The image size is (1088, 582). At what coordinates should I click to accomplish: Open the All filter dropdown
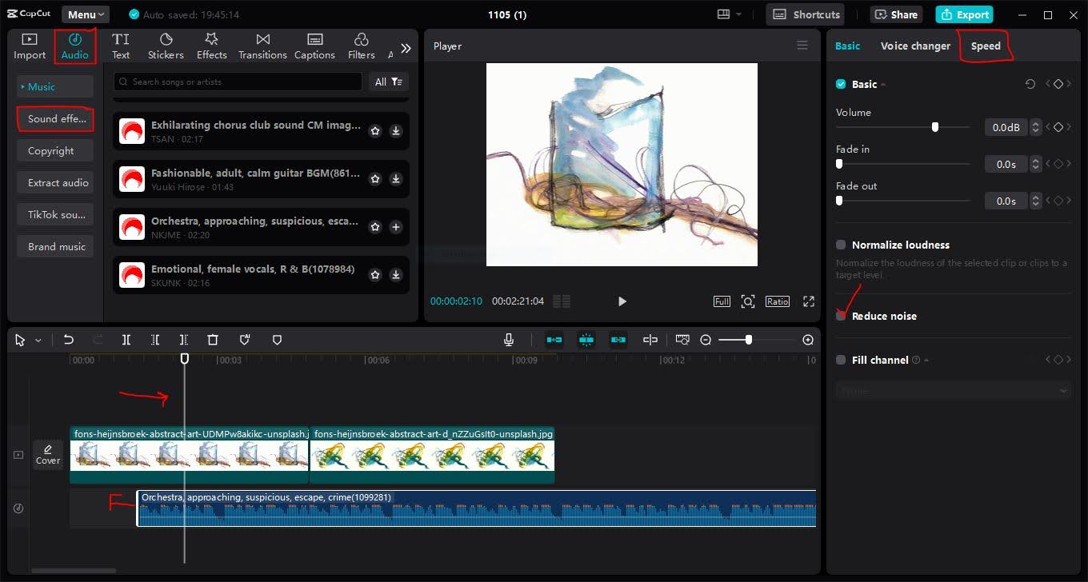coord(388,82)
